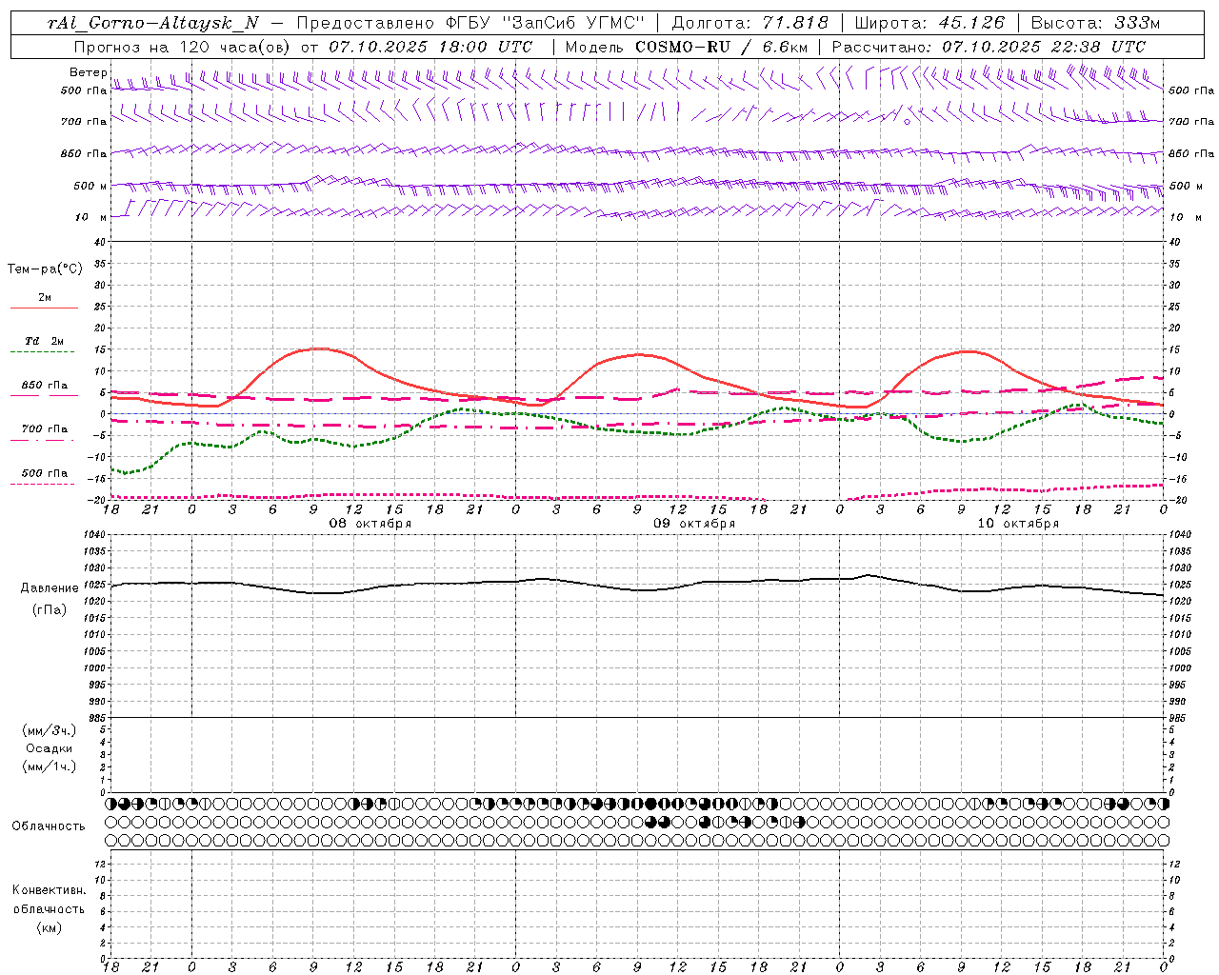Image resolution: width=1219 pixels, height=975 pixels.
Task: Click the Рассчитано: 07.10.2025 22:38 UTC timestamp
Action: (989, 47)
